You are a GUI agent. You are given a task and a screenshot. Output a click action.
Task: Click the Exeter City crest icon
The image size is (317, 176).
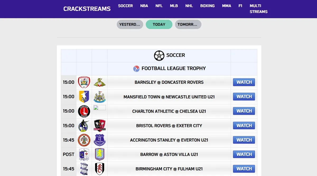point(100,126)
